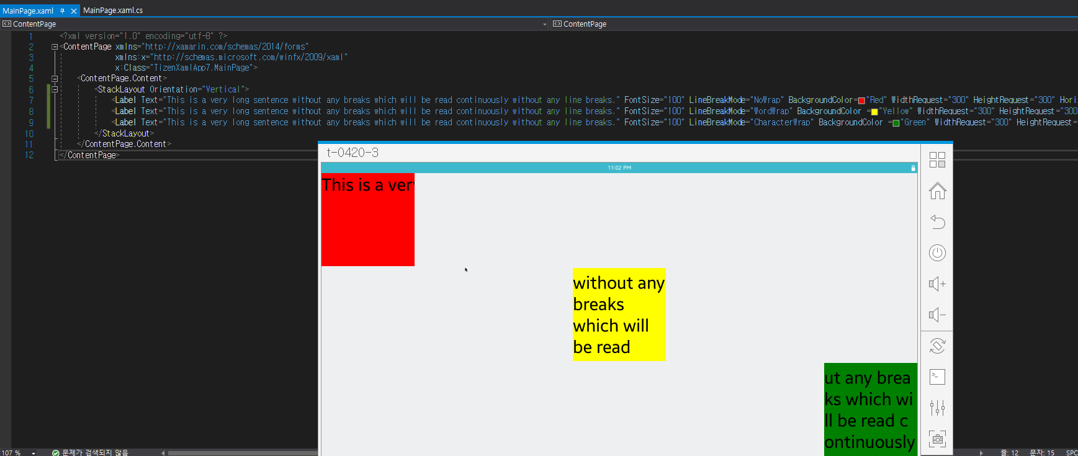This screenshot has width=1078, height=456.
Task: Collapse the StackLayout element on line 6
Action: [55, 89]
